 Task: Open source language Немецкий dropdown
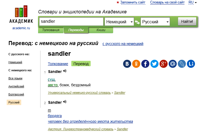(x=119, y=22)
